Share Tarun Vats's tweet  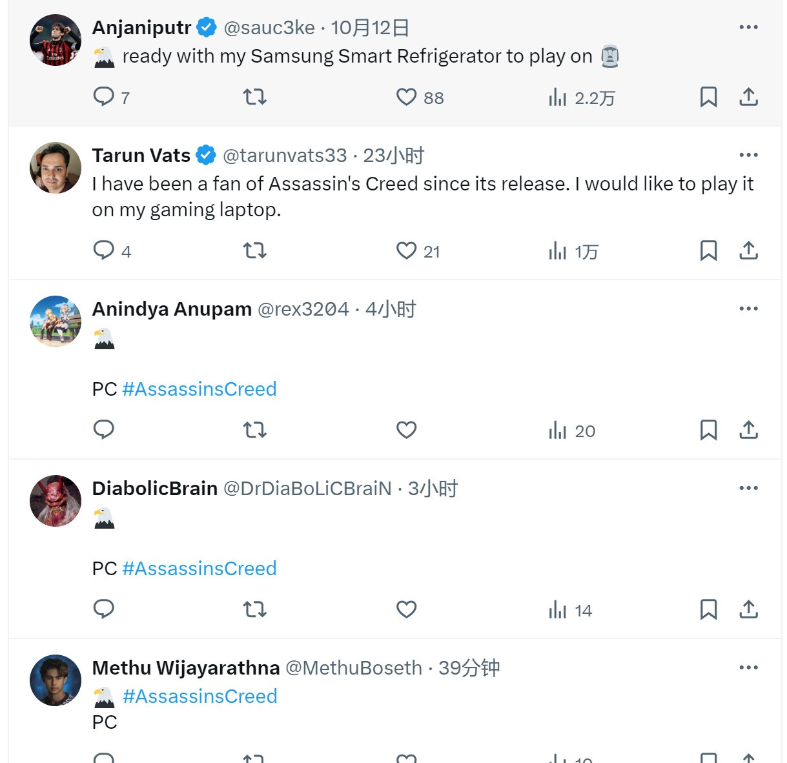tap(748, 250)
